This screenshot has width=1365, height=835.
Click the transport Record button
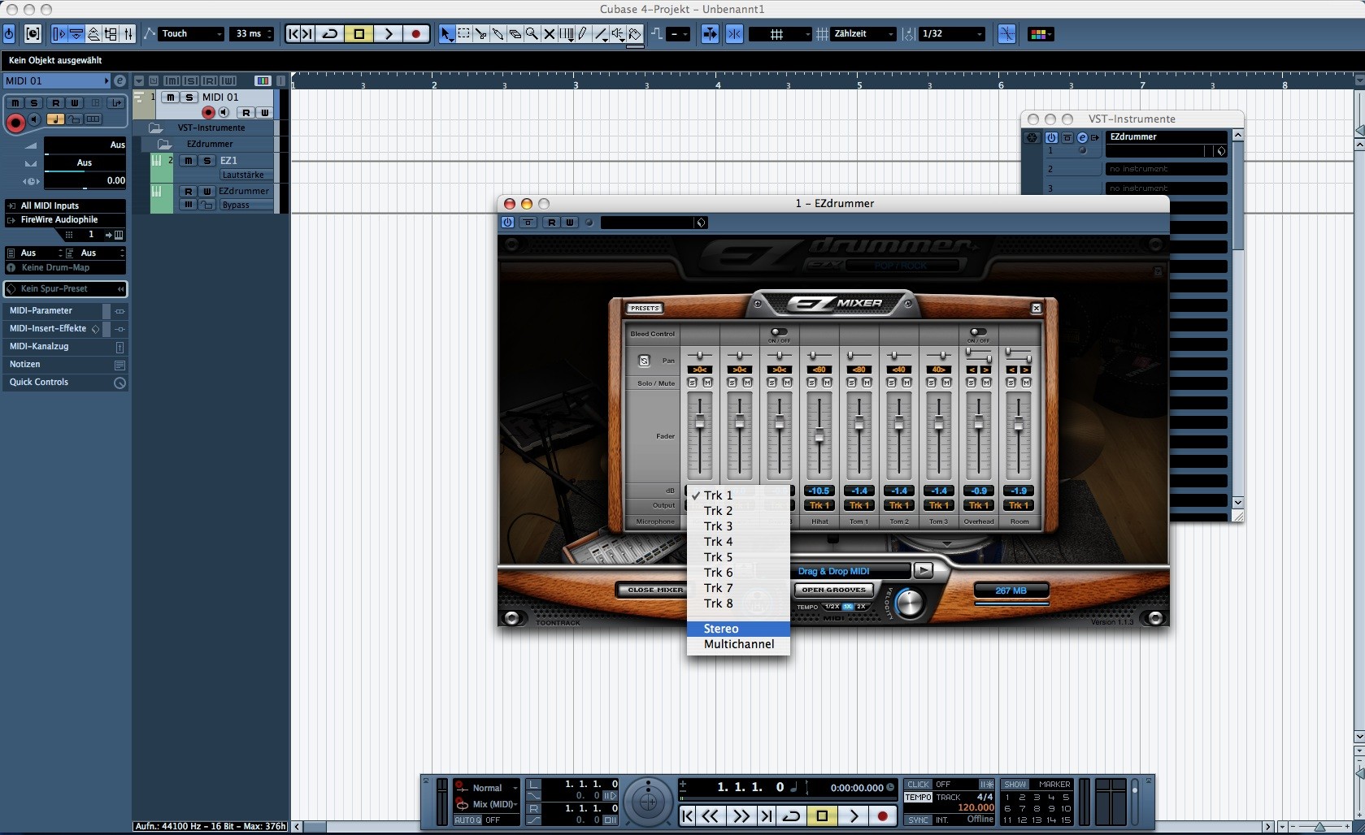(x=883, y=816)
